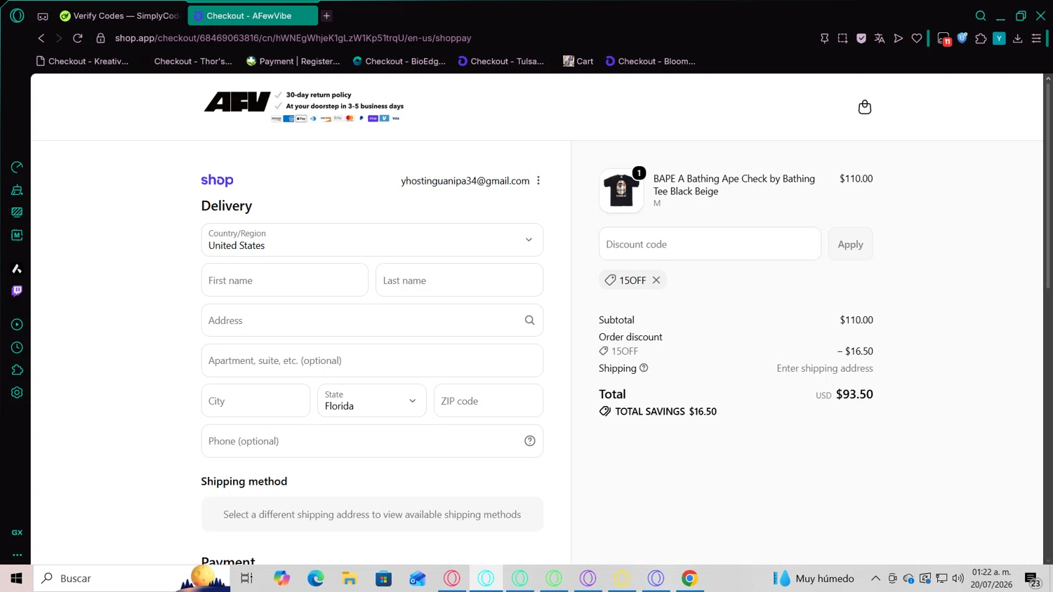The image size is (1053, 592).
Task: Bookmark page with the heart icon
Action: pos(917,39)
